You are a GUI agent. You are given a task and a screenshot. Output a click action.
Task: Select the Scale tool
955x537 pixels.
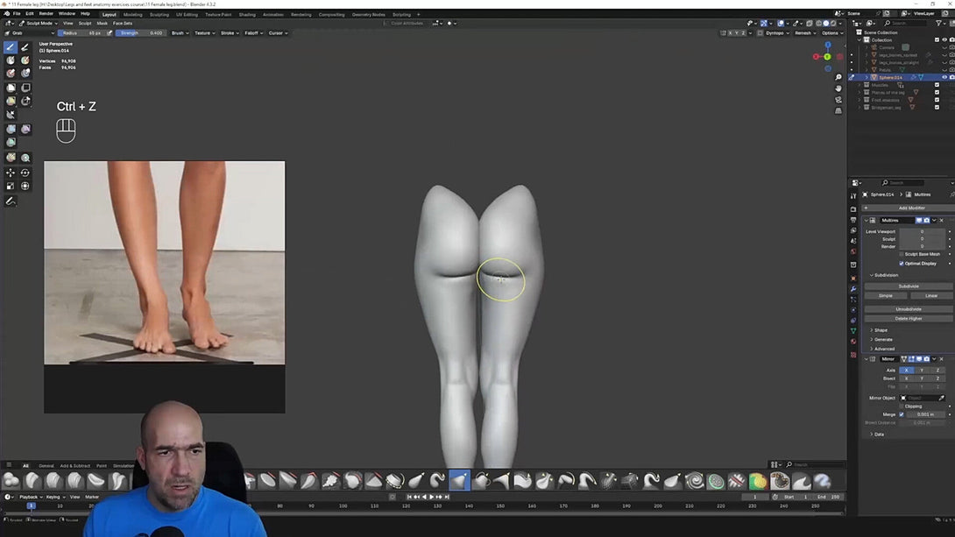coord(11,187)
